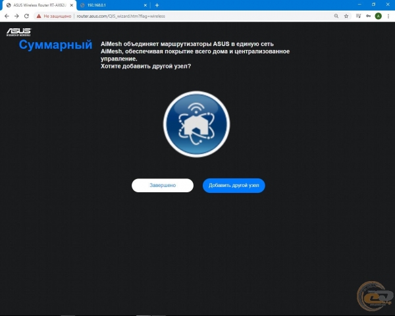
Task: Go back in browser history
Action: [x=7, y=16]
